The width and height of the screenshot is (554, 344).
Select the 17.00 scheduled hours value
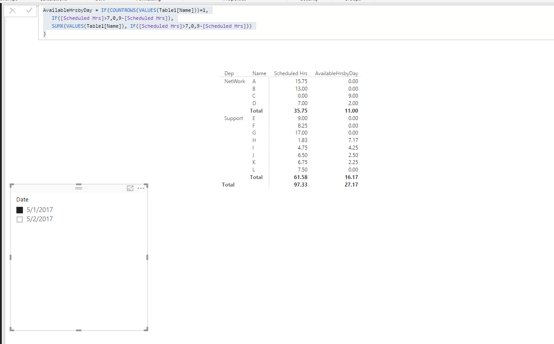click(x=301, y=133)
